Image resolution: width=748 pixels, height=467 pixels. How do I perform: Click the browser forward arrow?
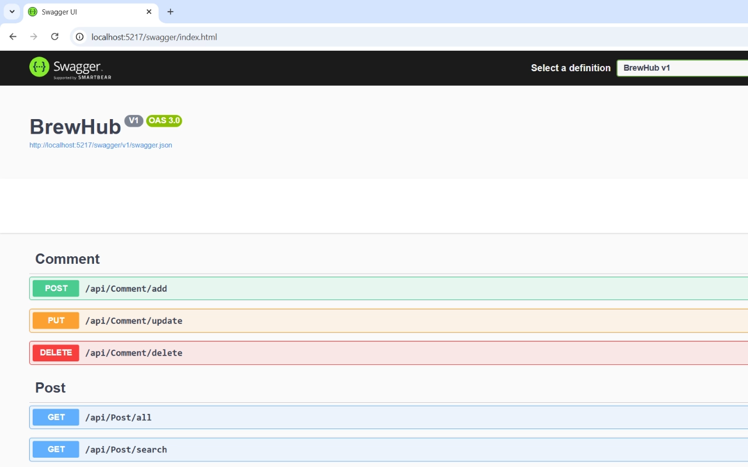tap(34, 37)
